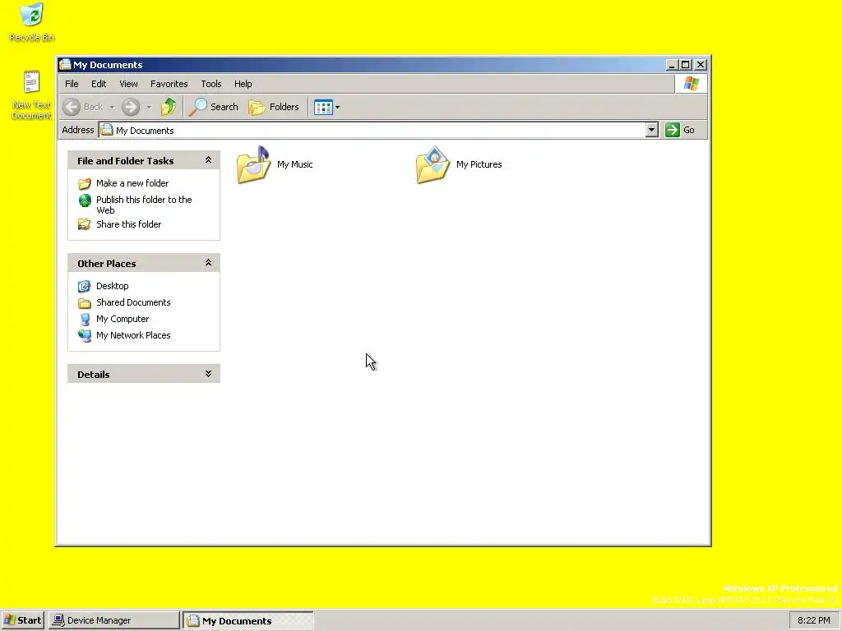Click the Forward arrow button
The width and height of the screenshot is (842, 631).
(x=131, y=107)
